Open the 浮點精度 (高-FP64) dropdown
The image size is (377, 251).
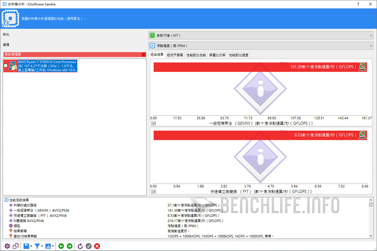(261, 46)
